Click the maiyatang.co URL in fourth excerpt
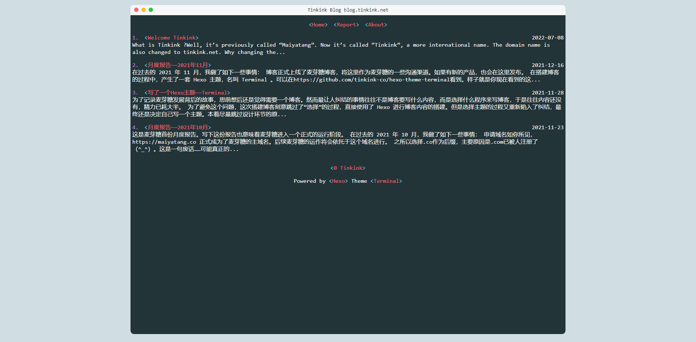This screenshot has height=342, width=696. click(x=164, y=142)
